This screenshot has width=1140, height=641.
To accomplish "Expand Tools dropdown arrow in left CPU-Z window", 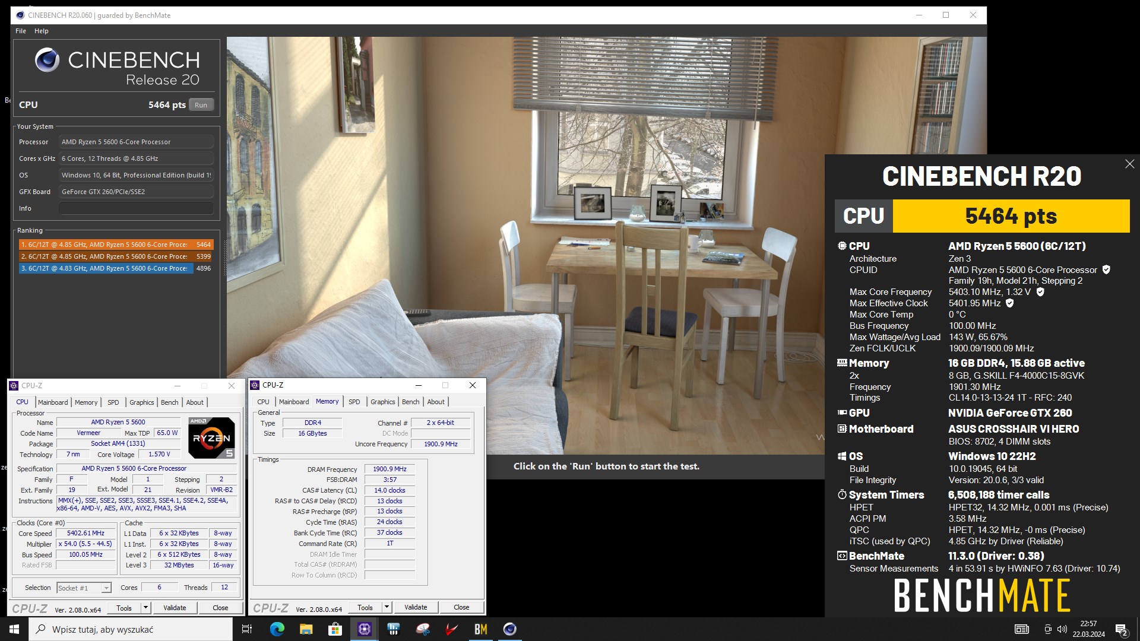I will tap(145, 608).
